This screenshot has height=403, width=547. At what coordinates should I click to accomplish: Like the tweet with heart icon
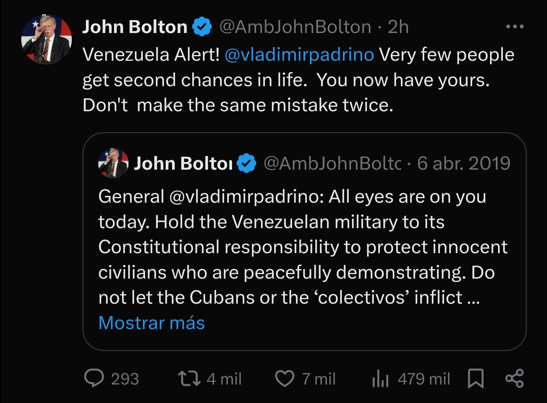[285, 378]
